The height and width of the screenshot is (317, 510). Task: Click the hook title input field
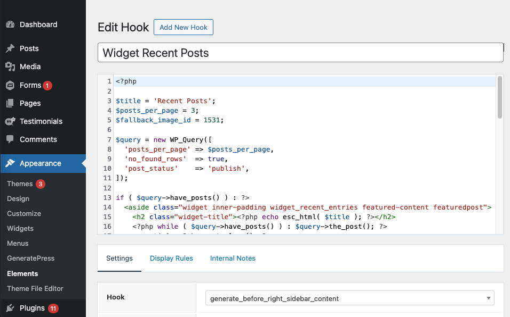pyautogui.click(x=300, y=53)
